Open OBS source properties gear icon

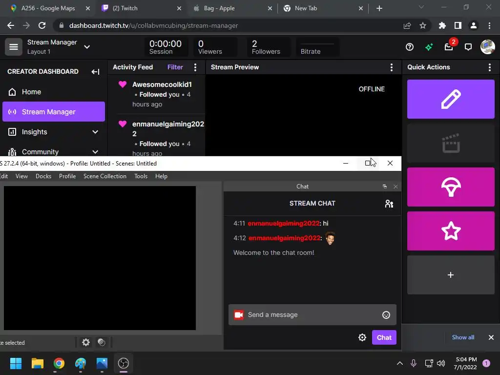[86, 342]
